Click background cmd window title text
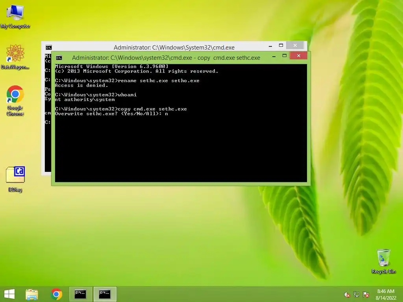This screenshot has height=302, width=403. (x=174, y=48)
